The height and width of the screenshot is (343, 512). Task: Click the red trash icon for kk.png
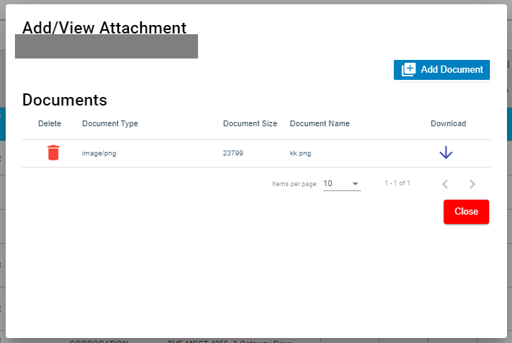coord(53,153)
